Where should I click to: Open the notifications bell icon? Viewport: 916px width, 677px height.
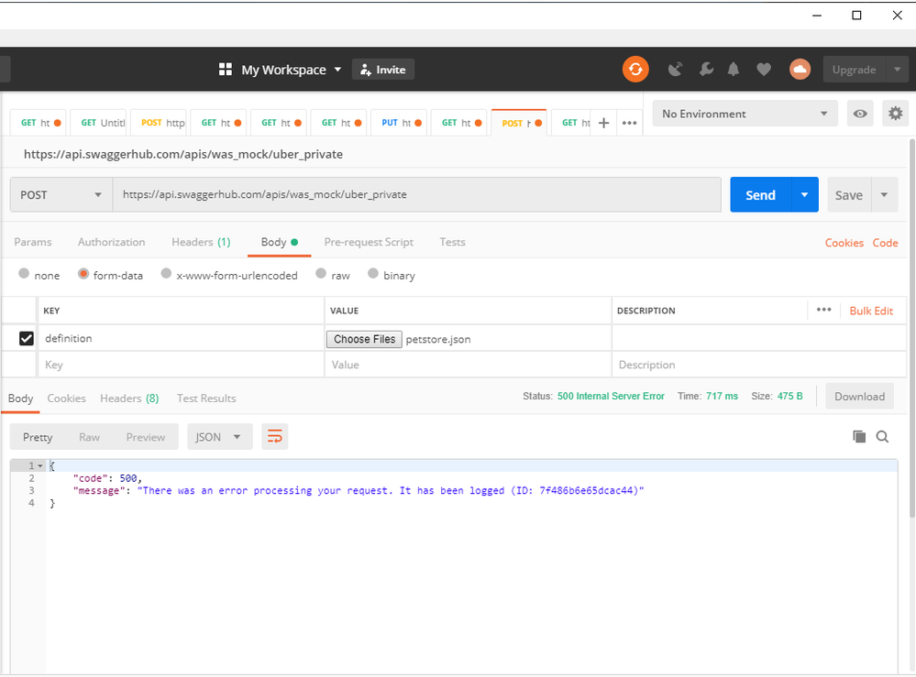(x=734, y=70)
